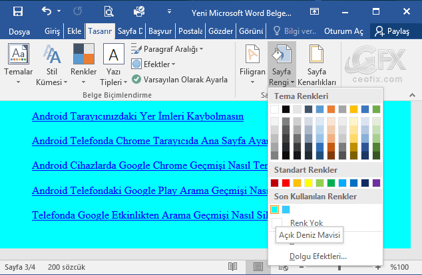
Task: Open the Gözden Geçir tab
Action: (x=220, y=31)
